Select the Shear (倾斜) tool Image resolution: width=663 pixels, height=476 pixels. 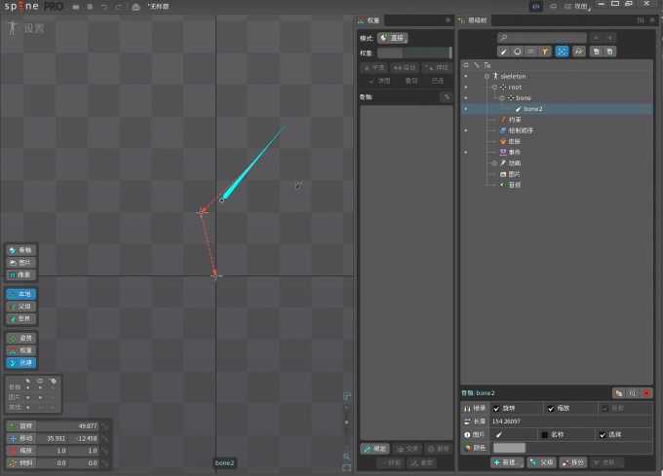(21, 463)
